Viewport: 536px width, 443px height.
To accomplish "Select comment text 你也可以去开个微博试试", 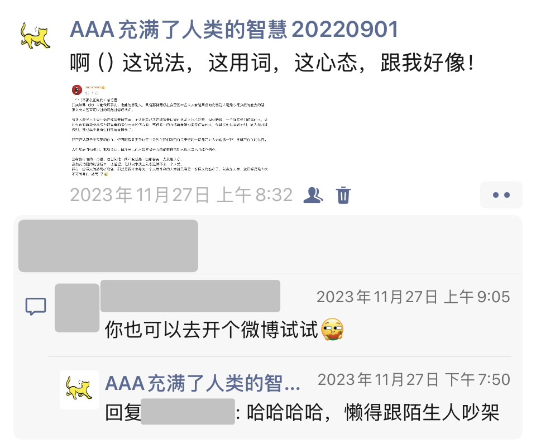I will click(x=212, y=330).
